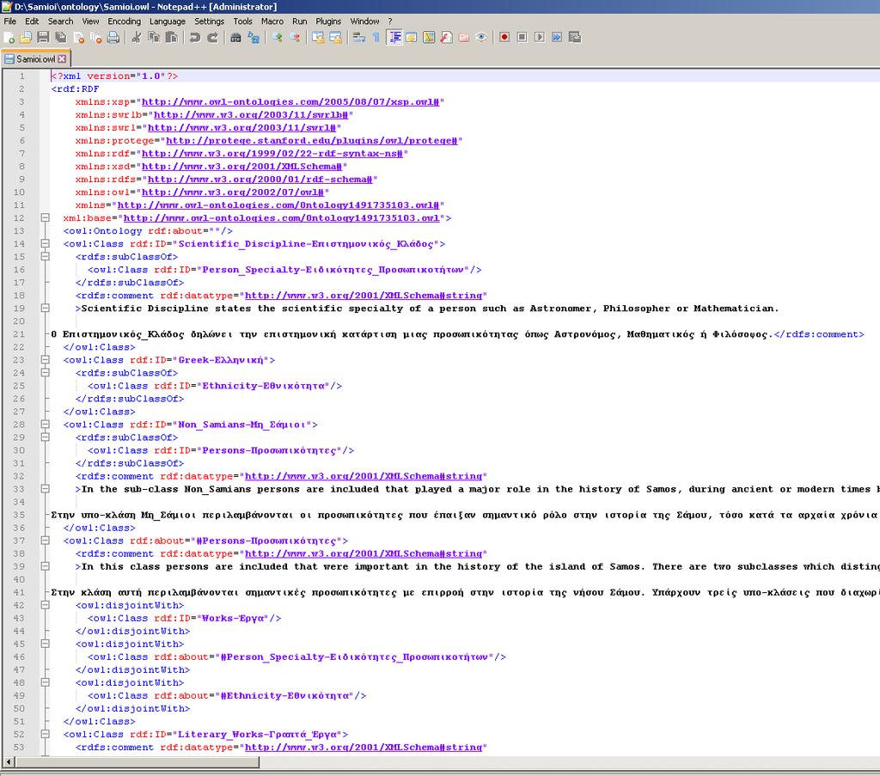880x776 pixels.
Task: Collapse the Non_Samians class fold at line 28
Action: click(45, 425)
